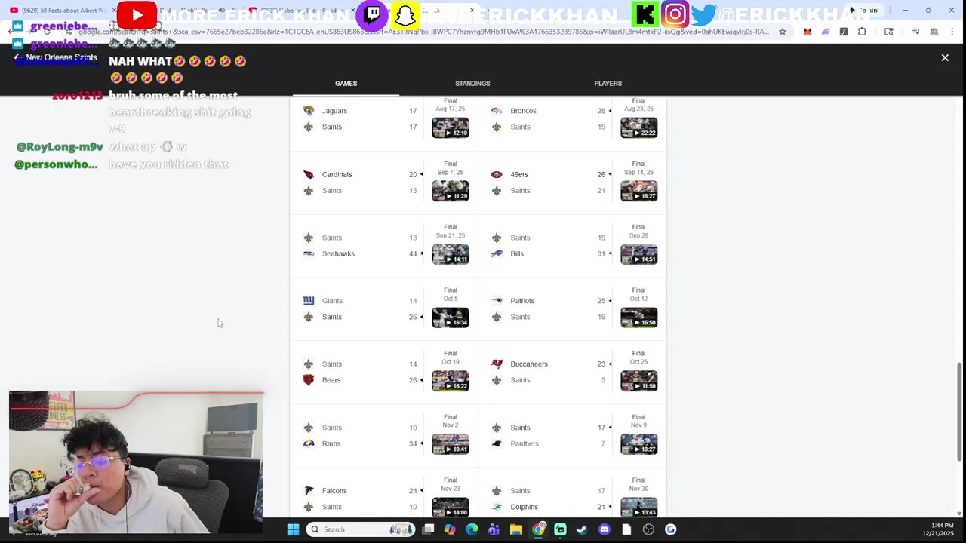Click the Buccaneers team logo
The width and height of the screenshot is (966, 543).
(497, 364)
